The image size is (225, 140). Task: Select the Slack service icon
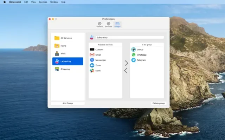(92, 71)
